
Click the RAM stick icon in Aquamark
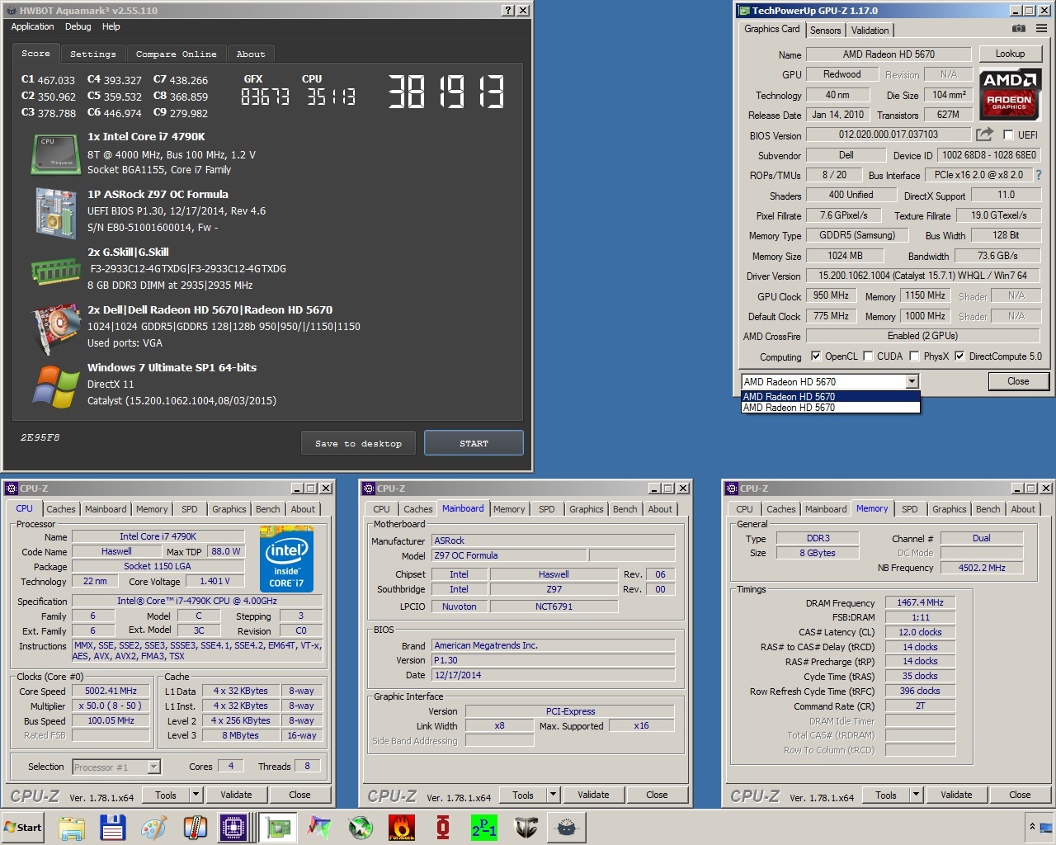click(x=55, y=270)
